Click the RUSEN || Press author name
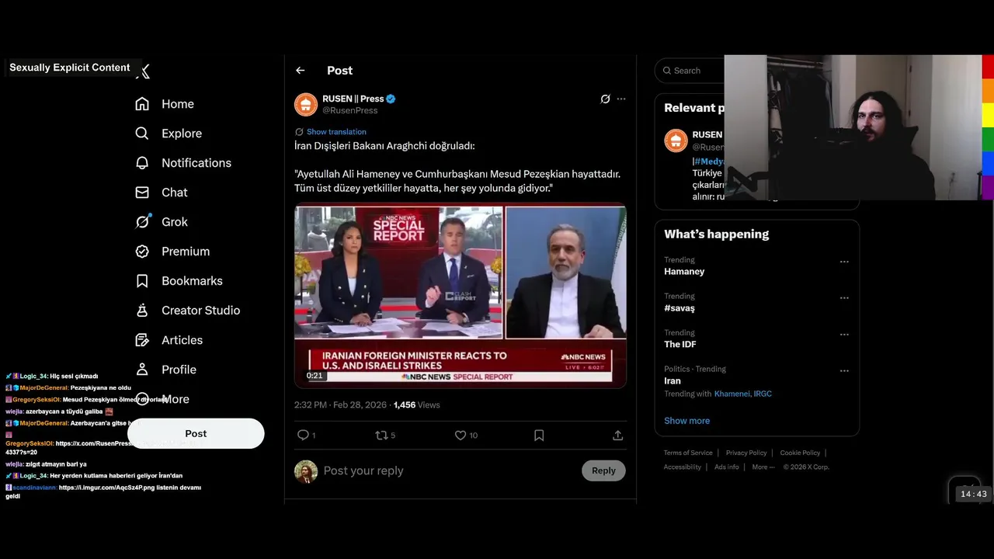Image resolution: width=994 pixels, height=559 pixels. coord(353,99)
